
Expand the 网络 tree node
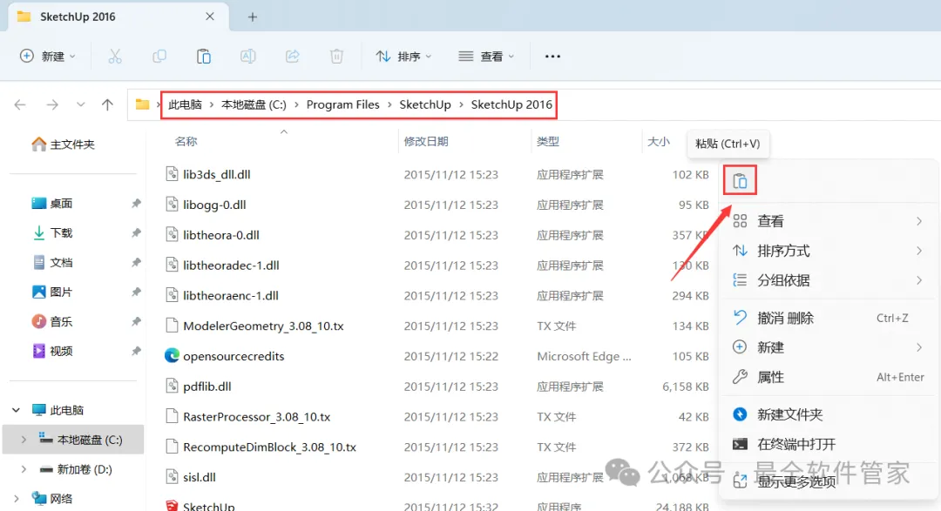17,499
